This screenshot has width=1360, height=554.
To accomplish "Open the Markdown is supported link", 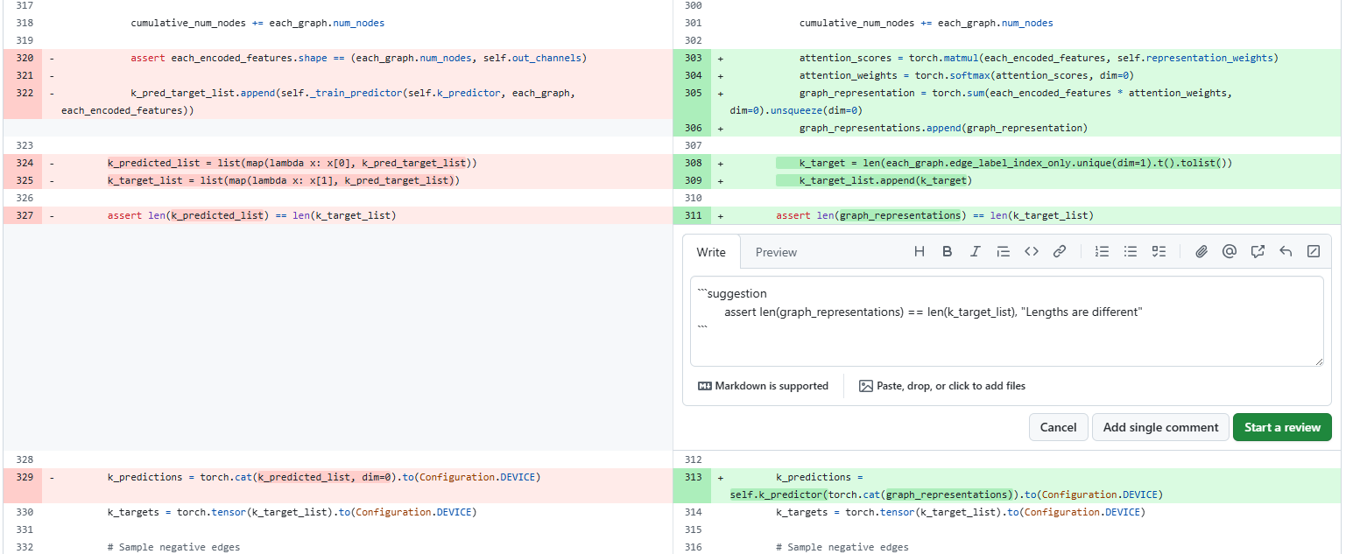I will point(763,386).
